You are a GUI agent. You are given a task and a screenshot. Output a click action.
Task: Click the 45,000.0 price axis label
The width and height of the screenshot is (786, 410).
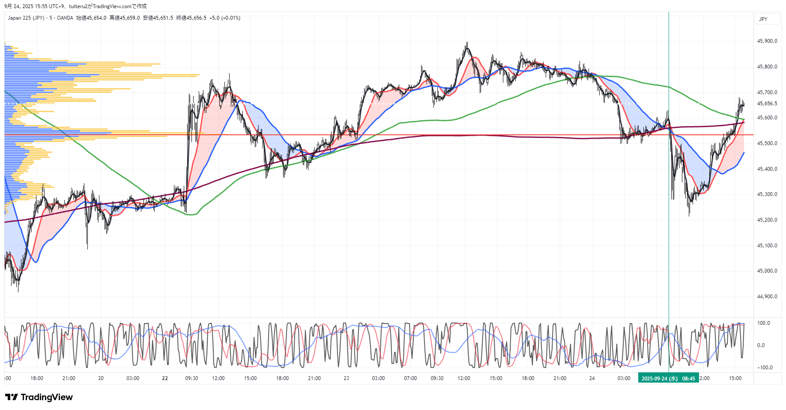(767, 271)
